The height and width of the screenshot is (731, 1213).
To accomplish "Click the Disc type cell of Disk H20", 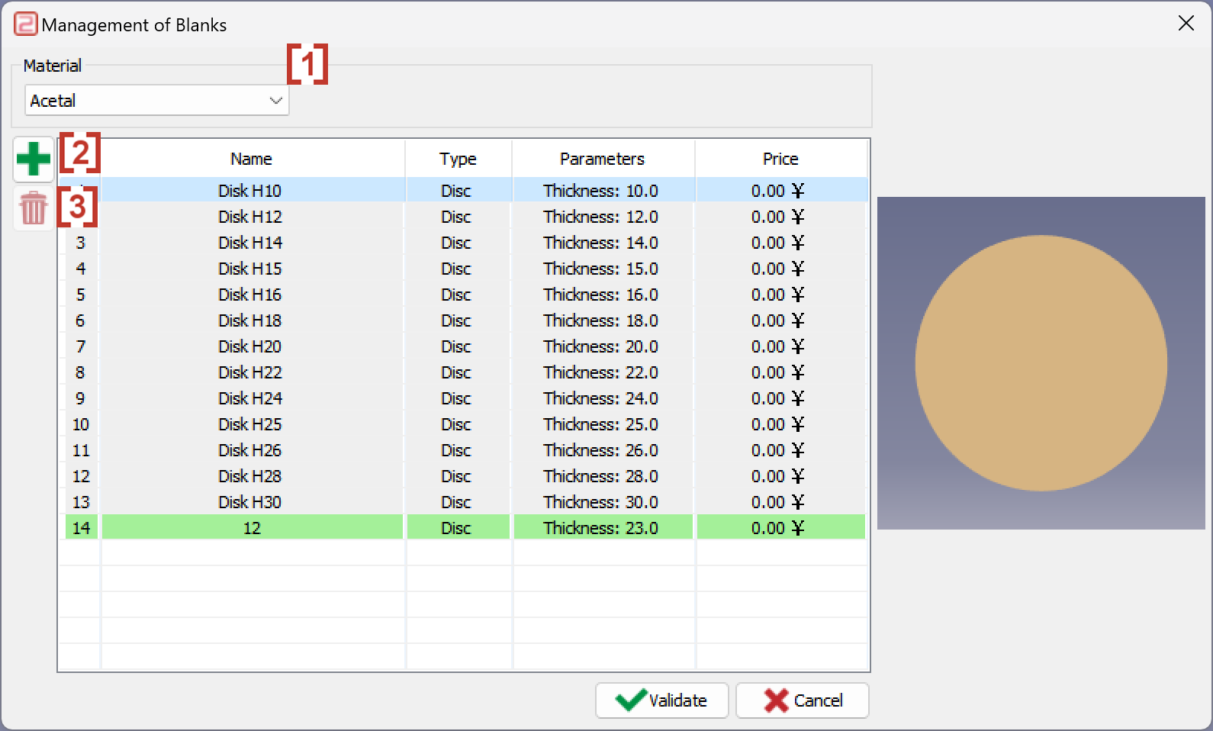I will pos(458,346).
